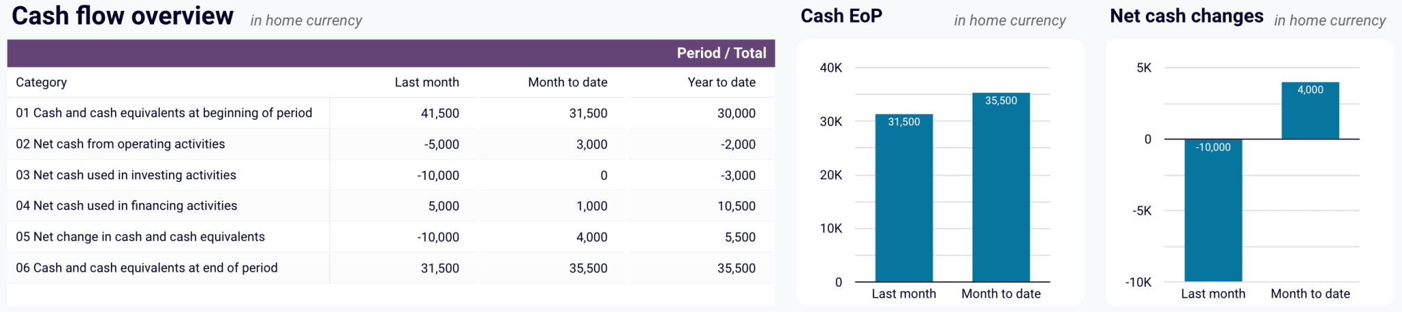Click the 31,500 bar in Cash EoP chart

point(904,198)
